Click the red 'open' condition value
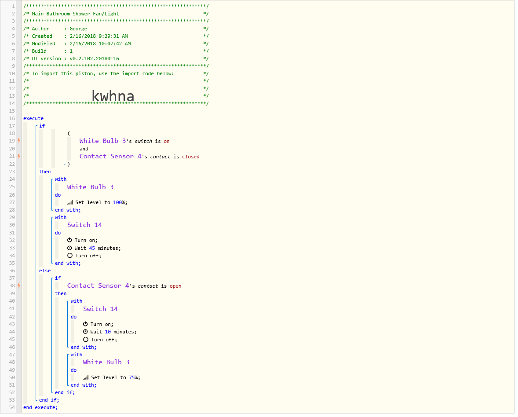 point(175,286)
